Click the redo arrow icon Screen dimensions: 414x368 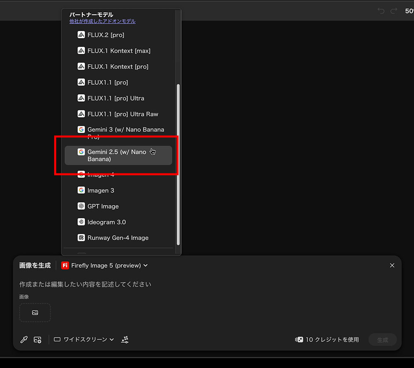[x=394, y=11]
